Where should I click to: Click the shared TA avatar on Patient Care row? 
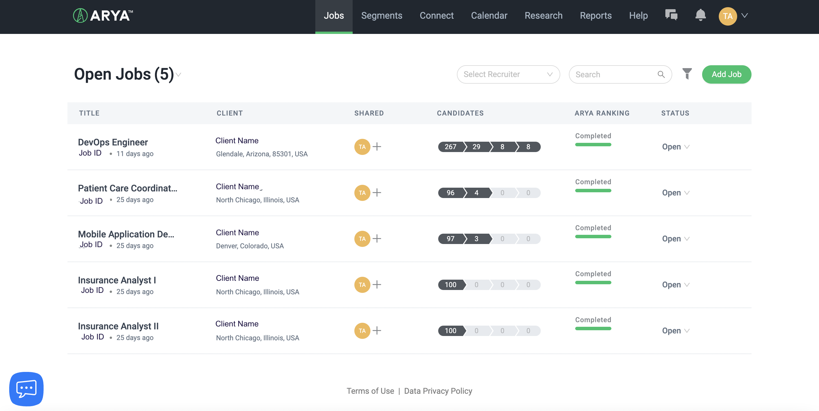[x=362, y=193]
